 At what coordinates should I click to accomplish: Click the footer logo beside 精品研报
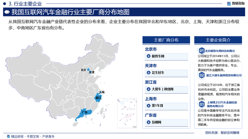click(9, 136)
